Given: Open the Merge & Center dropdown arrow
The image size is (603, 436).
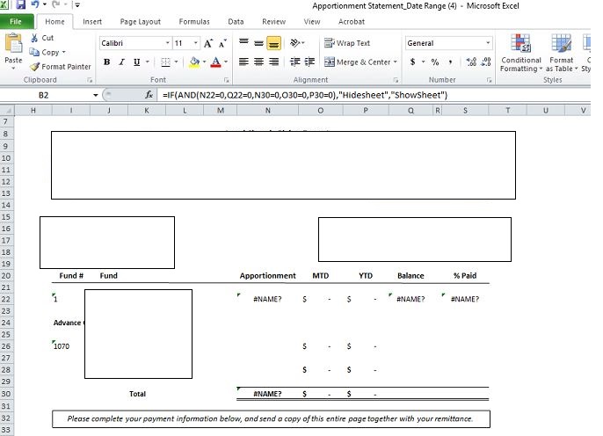Looking at the screenshot, I should click(395, 62).
